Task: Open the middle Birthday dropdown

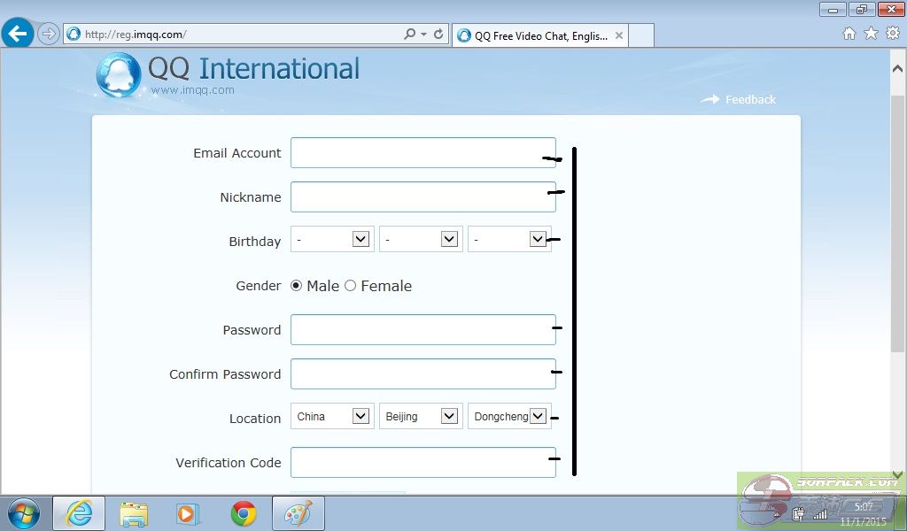Action: (x=421, y=239)
